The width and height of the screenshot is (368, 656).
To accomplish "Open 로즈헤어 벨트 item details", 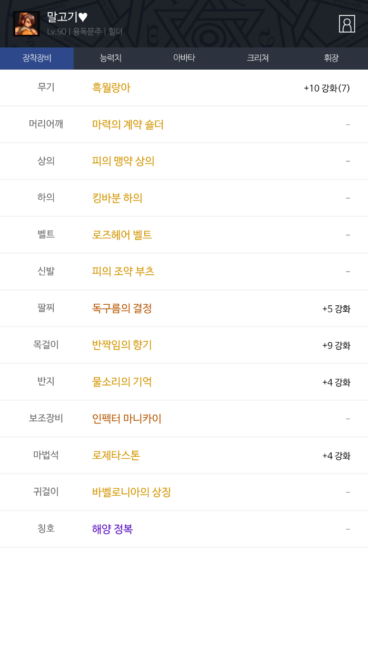I will point(122,235).
